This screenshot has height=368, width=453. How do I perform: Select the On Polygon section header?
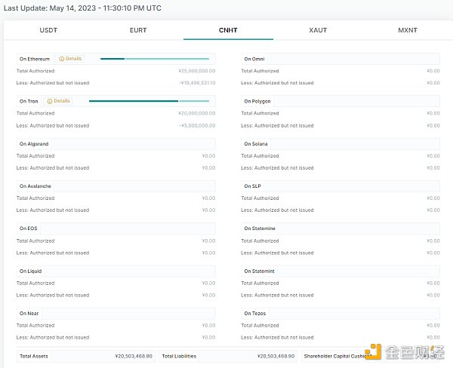[257, 101]
